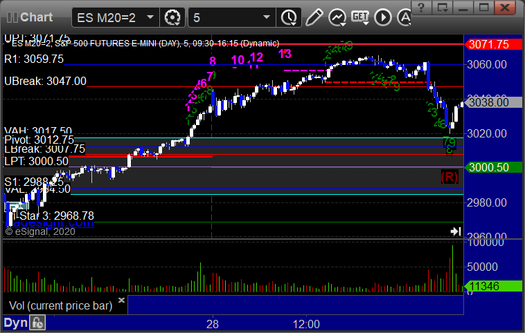Click the 3060.00 price axis value

point(487,64)
